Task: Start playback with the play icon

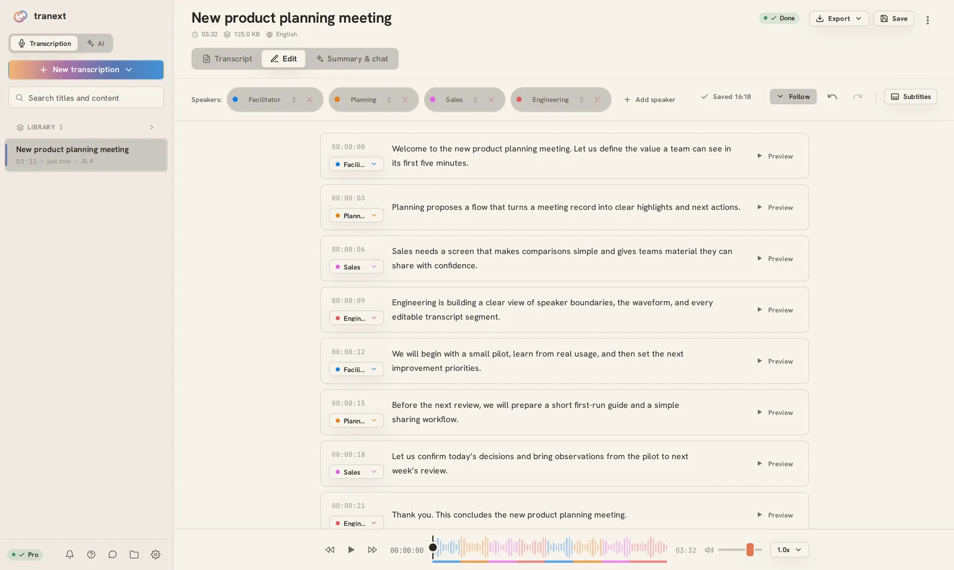Action: [x=351, y=550]
